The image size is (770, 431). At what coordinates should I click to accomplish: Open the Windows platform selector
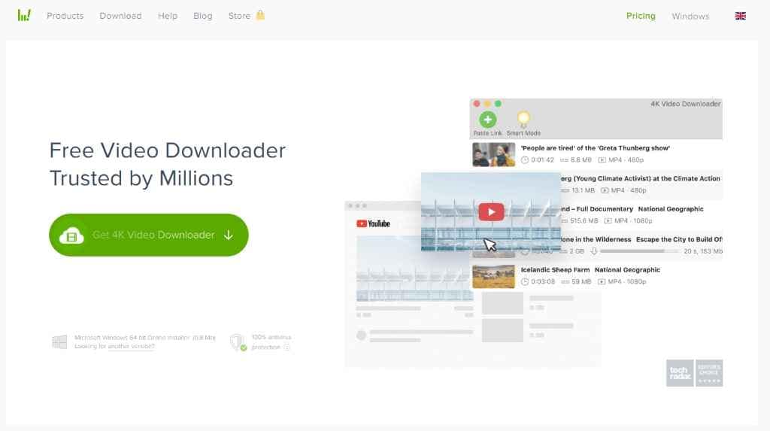pyautogui.click(x=690, y=17)
